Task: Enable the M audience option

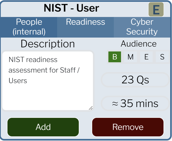Action: tap(131, 57)
